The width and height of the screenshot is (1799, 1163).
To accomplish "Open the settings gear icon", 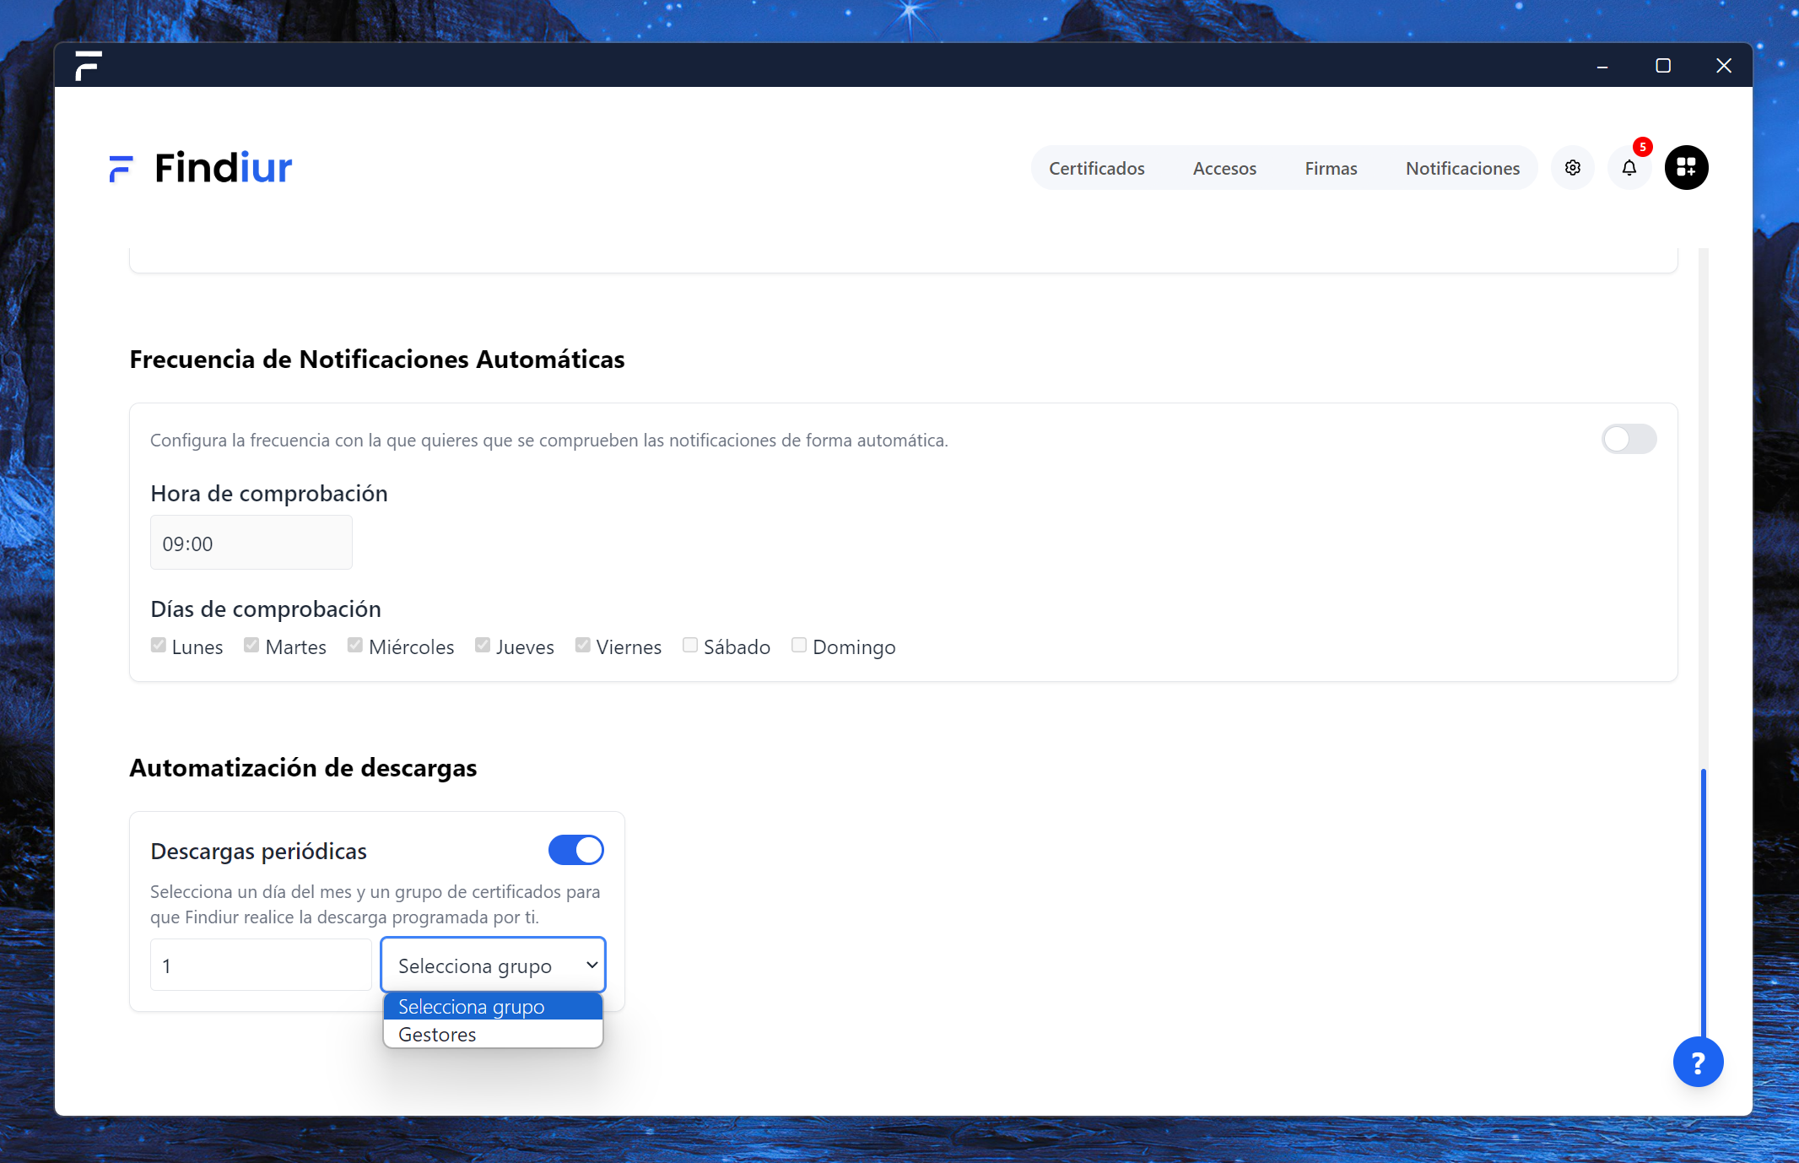I will [1572, 168].
